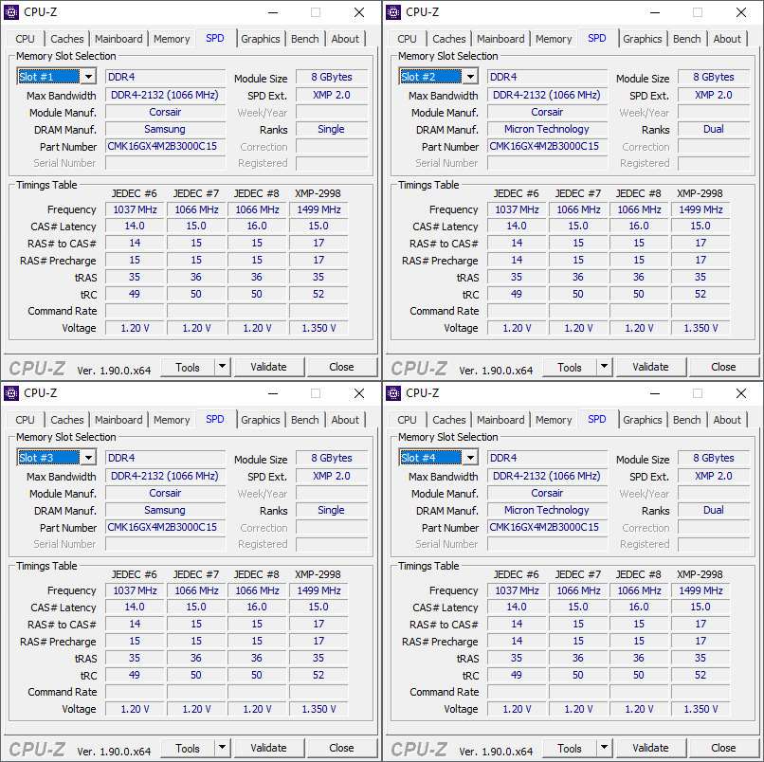This screenshot has height=762, width=764.
Task: Go to the Memory tab in Slot #1 window
Action: pos(172,39)
